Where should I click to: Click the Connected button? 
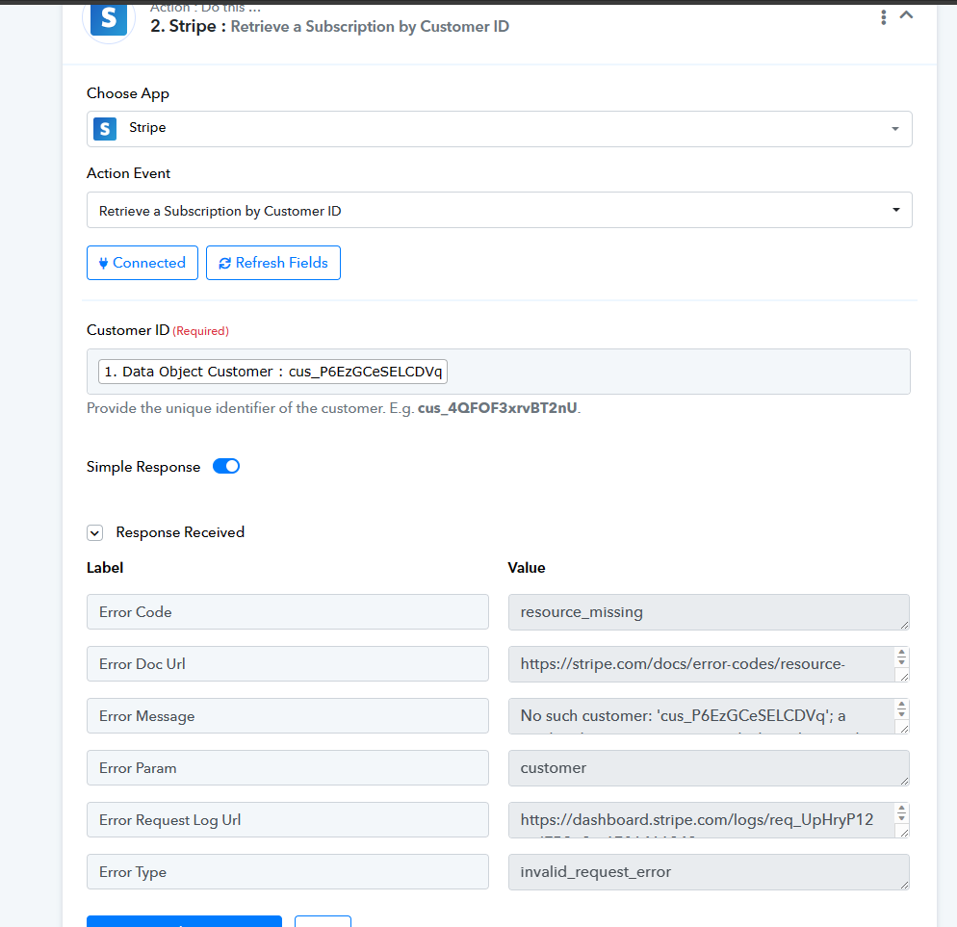[142, 263]
